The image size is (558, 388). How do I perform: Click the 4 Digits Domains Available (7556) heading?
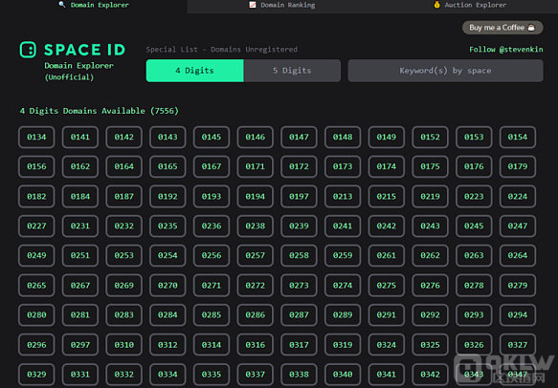point(99,111)
